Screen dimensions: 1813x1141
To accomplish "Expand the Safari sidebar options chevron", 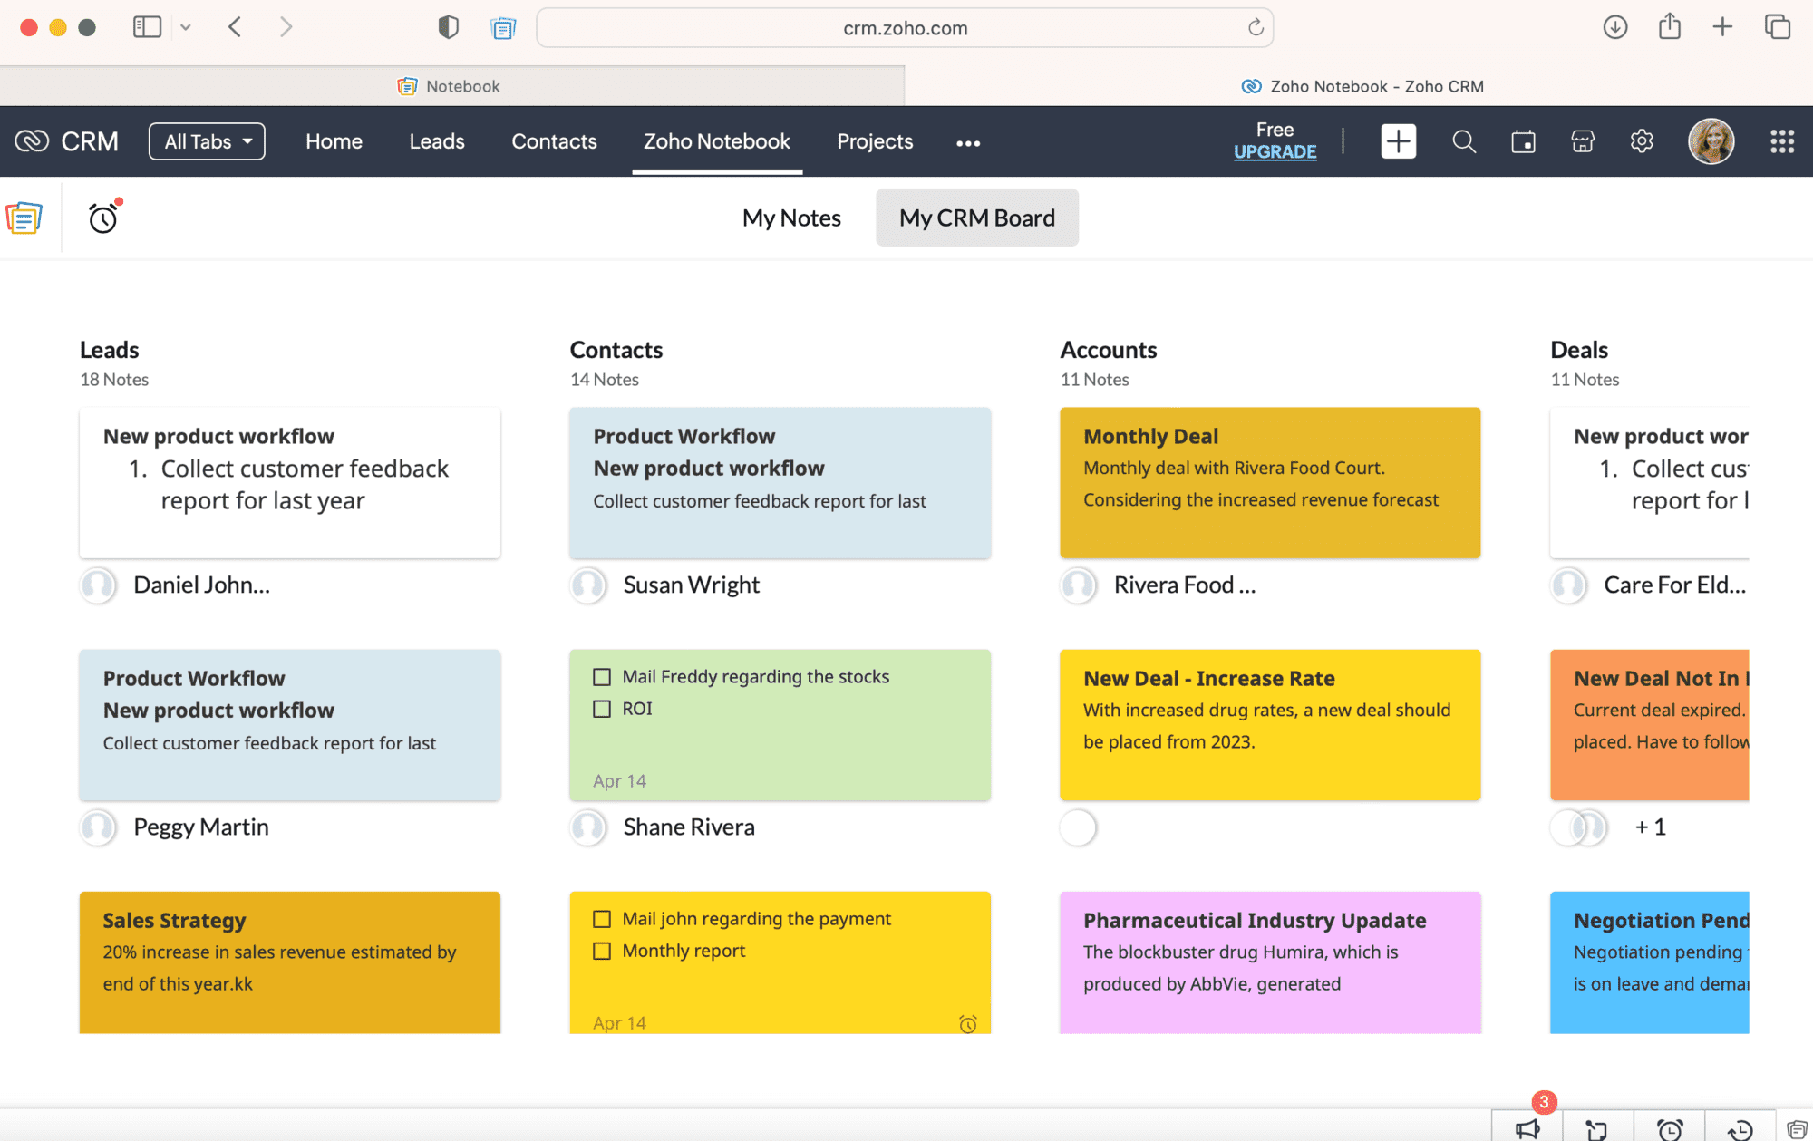I will point(186,27).
